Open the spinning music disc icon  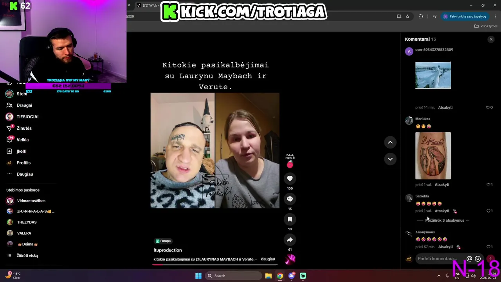[290, 259]
